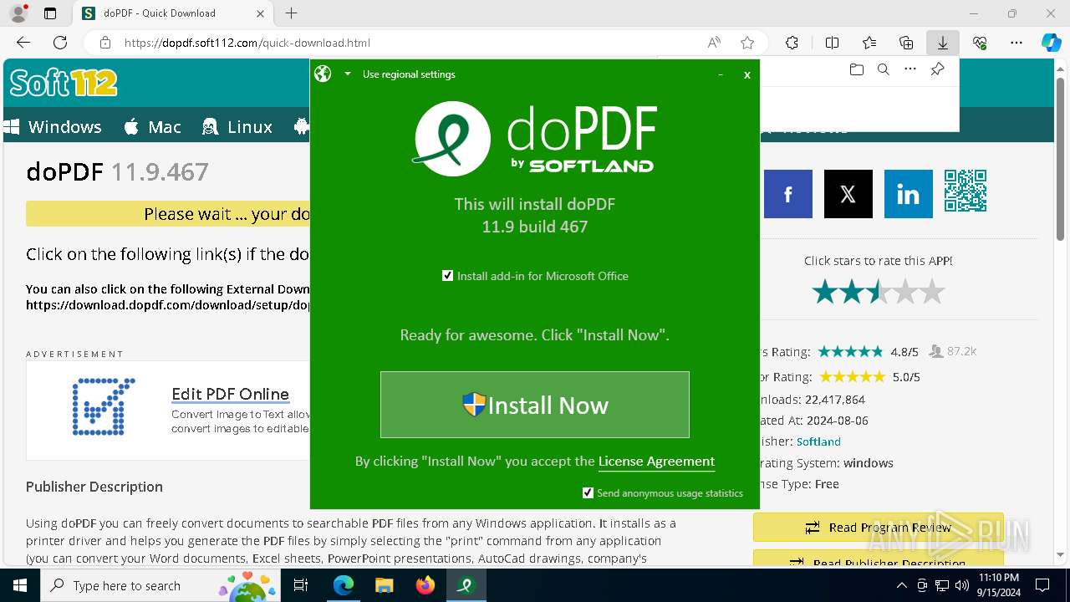This screenshot has width=1070, height=602.
Task: Expand the regional settings dropdown arrow
Action: (348, 74)
